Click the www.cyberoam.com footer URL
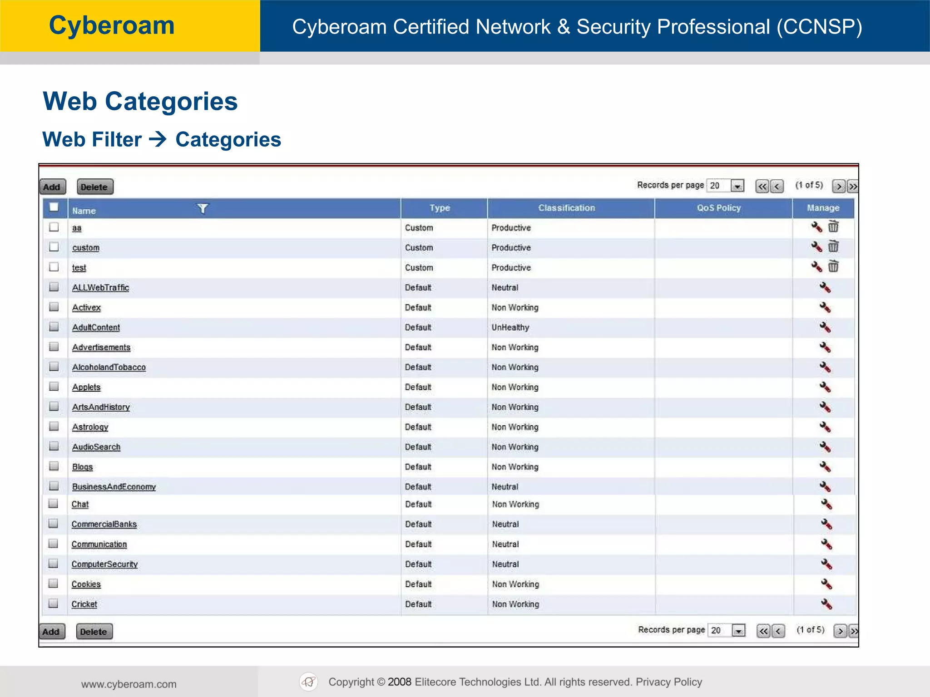This screenshot has width=930, height=697. coord(129,684)
